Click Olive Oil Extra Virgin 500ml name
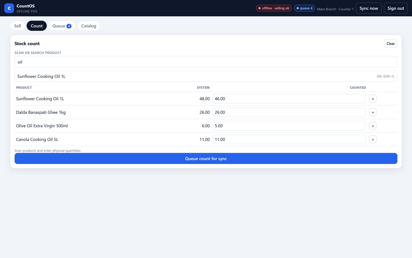Viewport: 412px width, 258px height. click(x=42, y=126)
